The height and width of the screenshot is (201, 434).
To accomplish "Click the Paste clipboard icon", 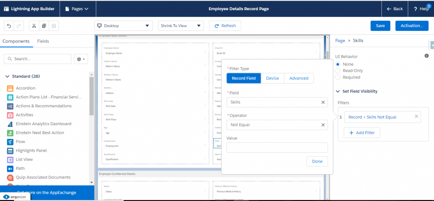I will coord(54,26).
